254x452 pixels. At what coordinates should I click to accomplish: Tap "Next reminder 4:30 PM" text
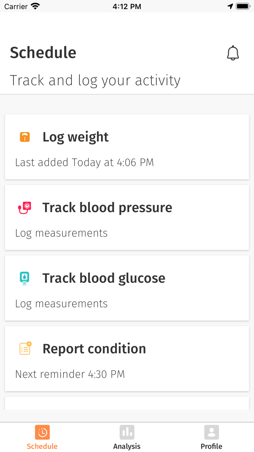(70, 374)
